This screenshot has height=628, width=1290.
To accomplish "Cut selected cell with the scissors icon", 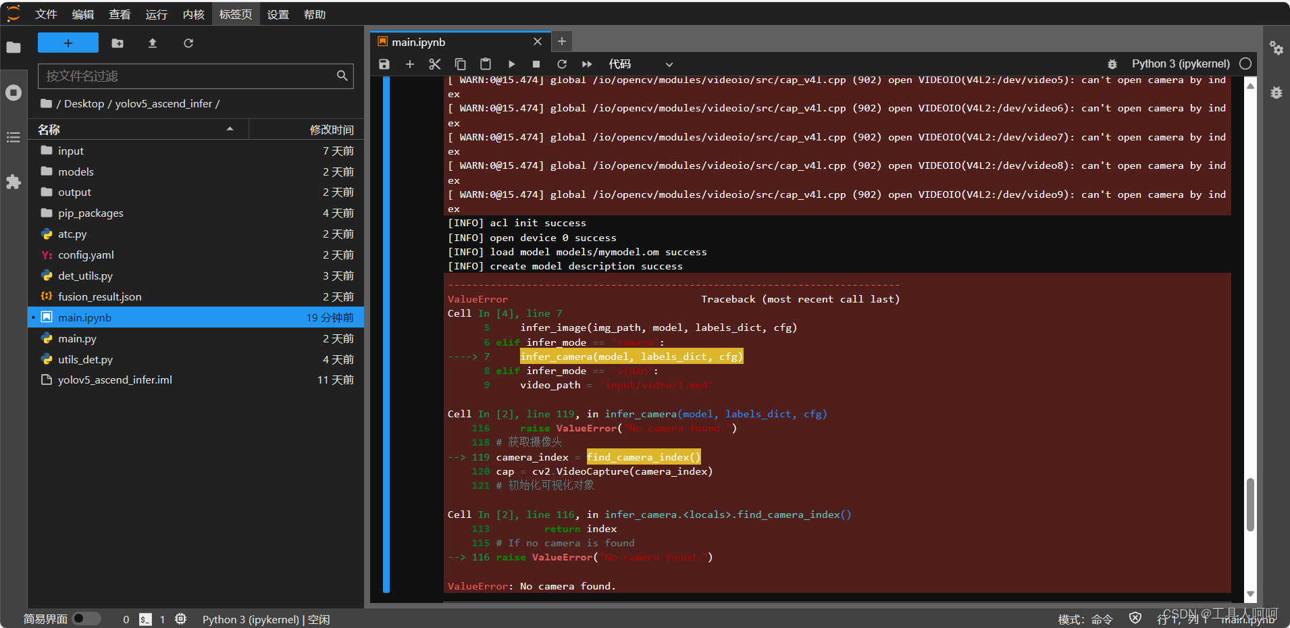I will 435,64.
